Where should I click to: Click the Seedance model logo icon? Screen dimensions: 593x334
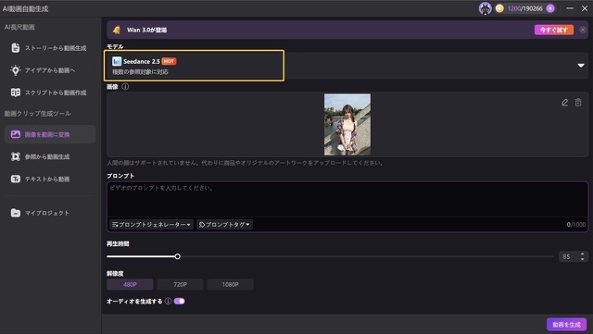point(117,61)
